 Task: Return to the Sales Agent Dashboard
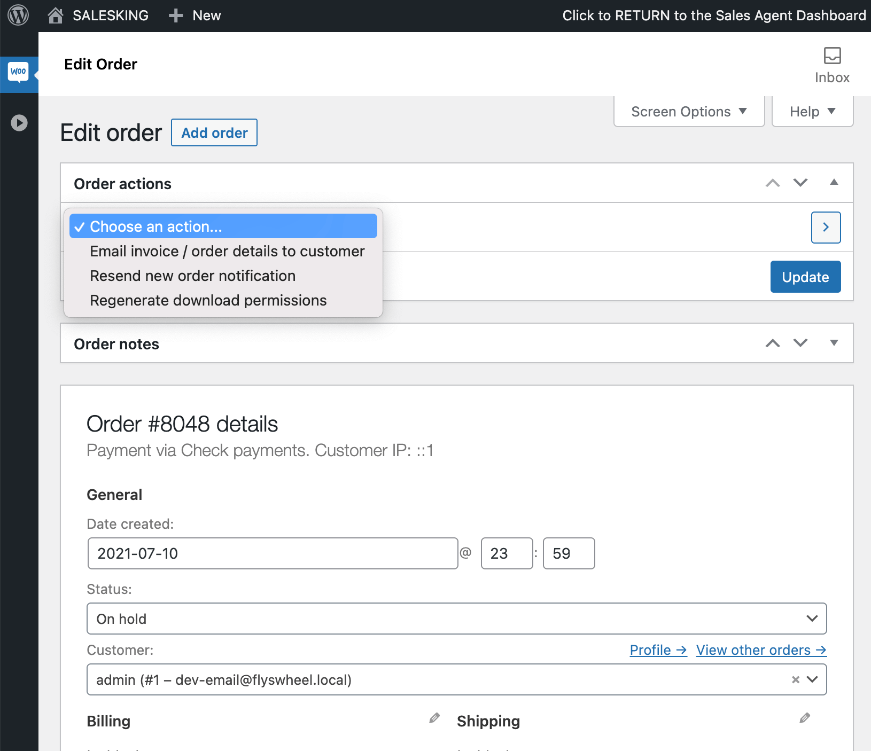click(x=714, y=15)
